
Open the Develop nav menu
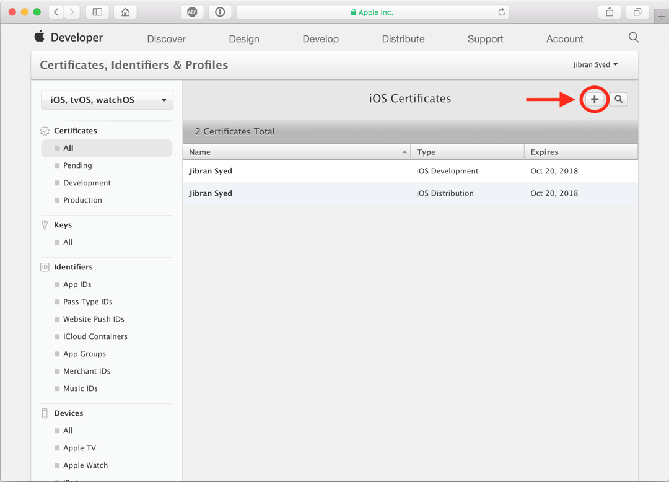point(321,39)
